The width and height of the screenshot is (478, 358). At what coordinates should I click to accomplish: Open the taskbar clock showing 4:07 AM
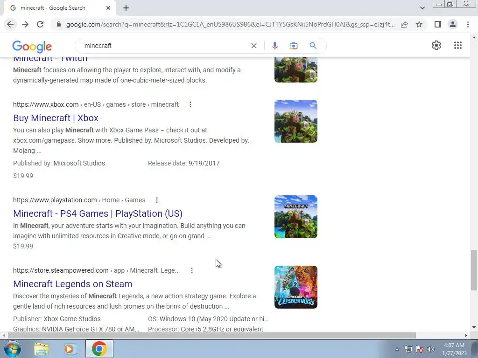point(454,349)
